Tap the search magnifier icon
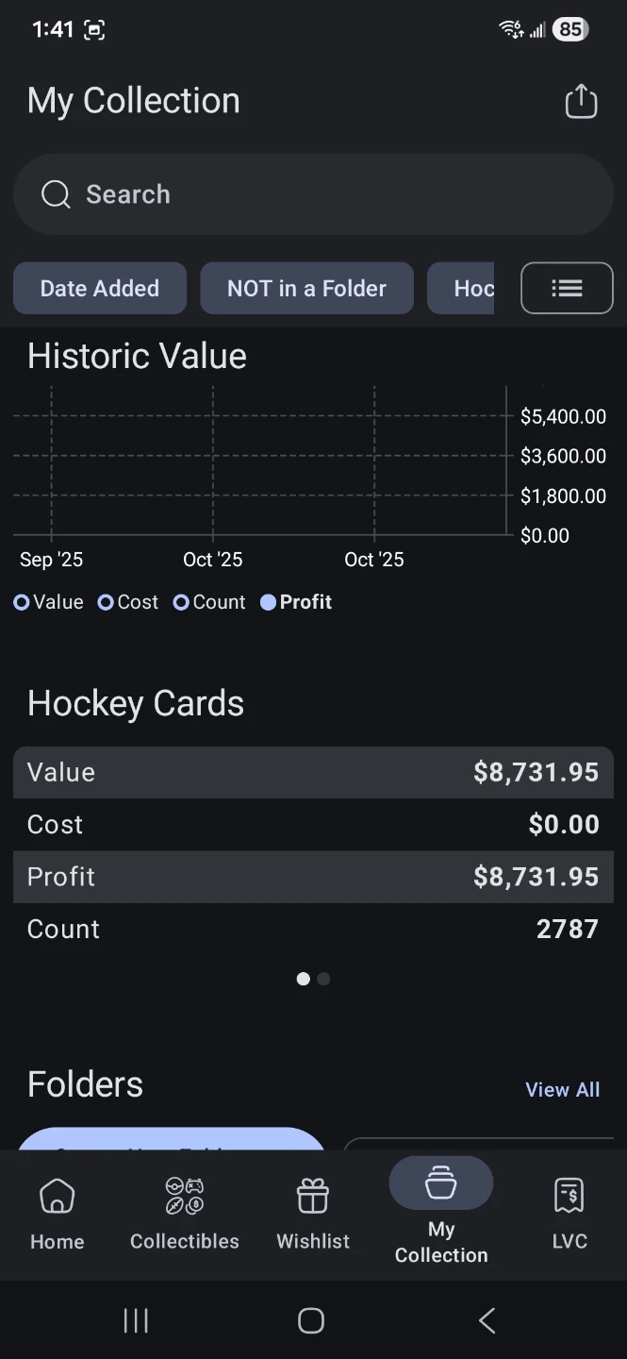This screenshot has height=1359, width=627. (56, 194)
